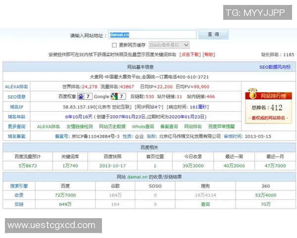Click the 最权威的网站排名 link
This screenshot has width=297, height=238.
(268, 118)
